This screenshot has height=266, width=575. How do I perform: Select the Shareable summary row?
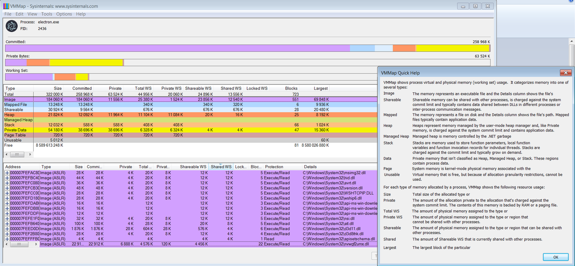coord(190,109)
